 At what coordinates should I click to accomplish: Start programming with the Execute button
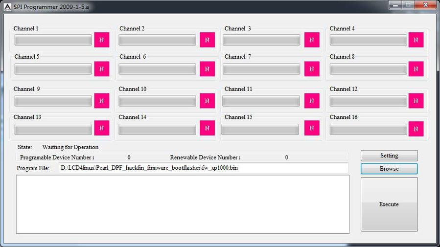pos(389,204)
